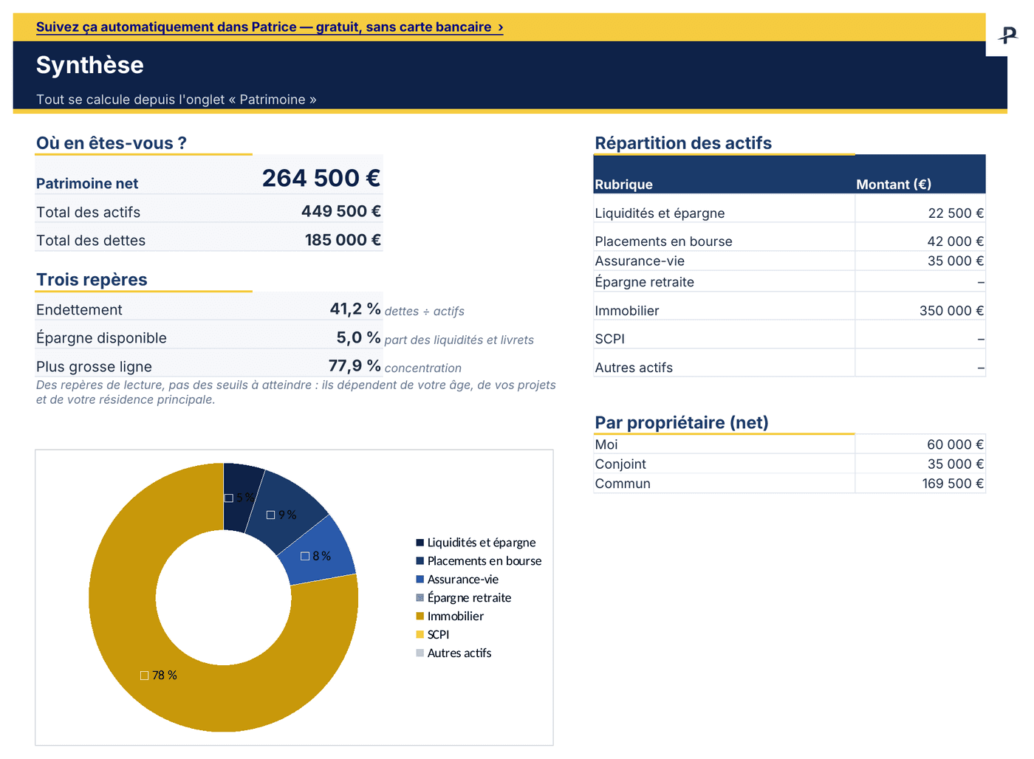Click the Immobilier legend swatch
Screen dimensions: 1034x759
(420, 617)
